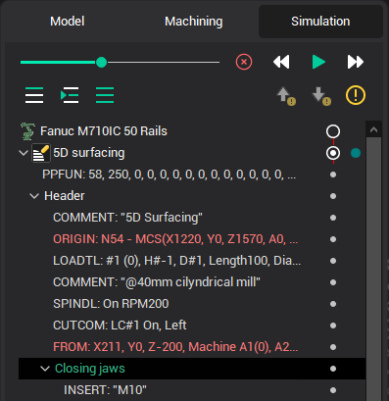
Task: Fast forward the simulation to end
Action: tap(356, 62)
